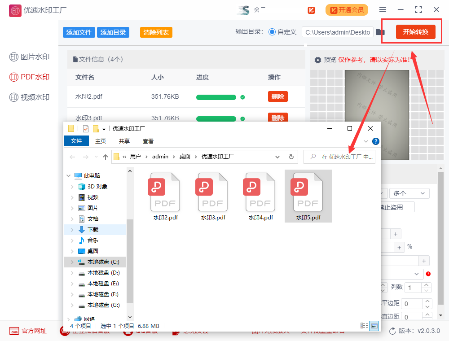449x341 pixels.
Task: Collapse 此电脑 tree node
Action: [68, 175]
